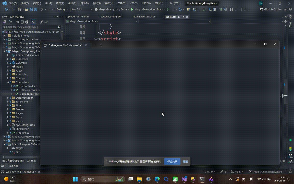Image resolution: width=294 pixels, height=184 pixels.
Task: Open the Debug configuration dropdown
Action: click(x=62, y=9)
